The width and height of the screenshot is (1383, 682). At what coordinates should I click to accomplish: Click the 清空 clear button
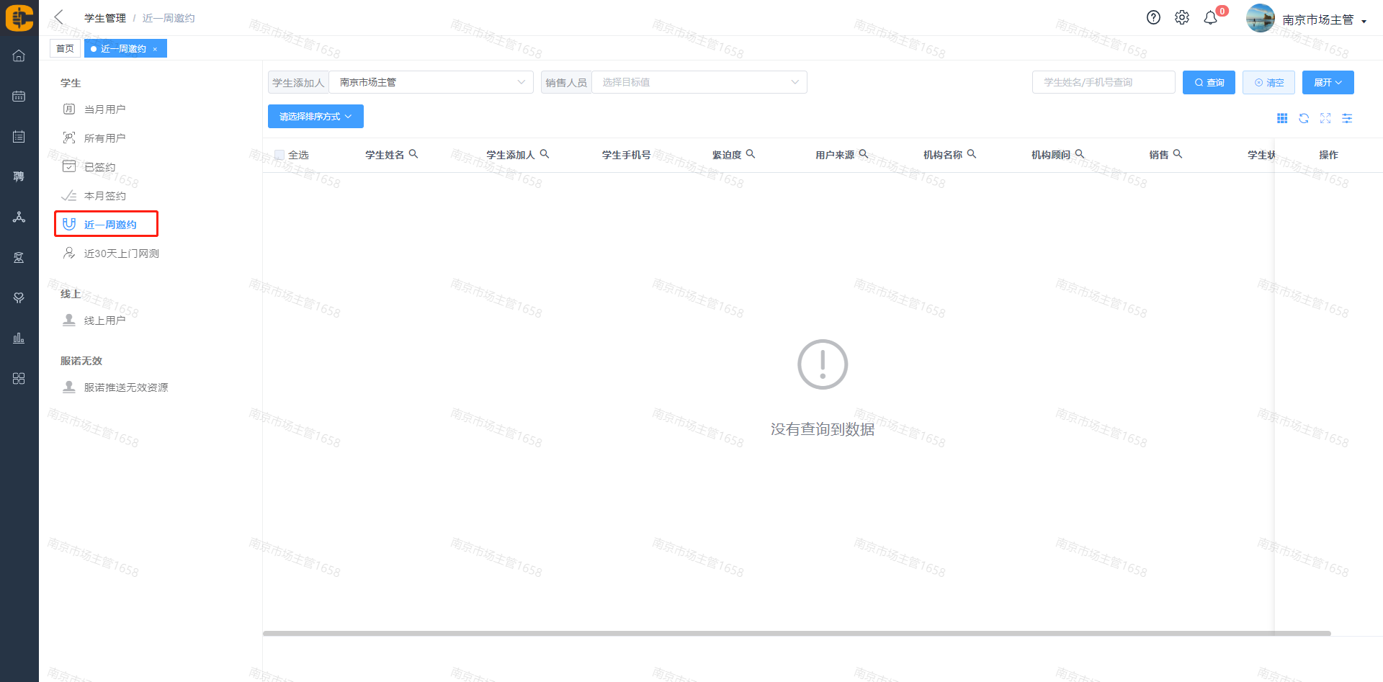coord(1268,82)
